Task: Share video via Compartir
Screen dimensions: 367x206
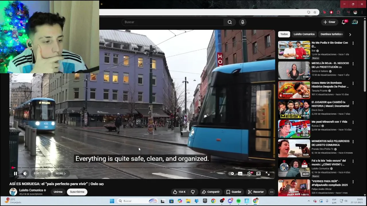Action: tap(210, 192)
